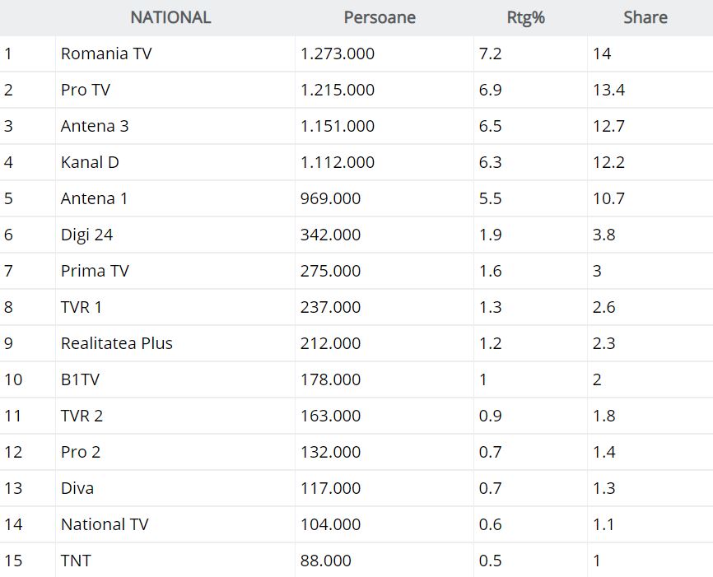Viewport: 713px width, 577px height.
Task: Select the Pro TV channel cell
Action: tap(86, 90)
